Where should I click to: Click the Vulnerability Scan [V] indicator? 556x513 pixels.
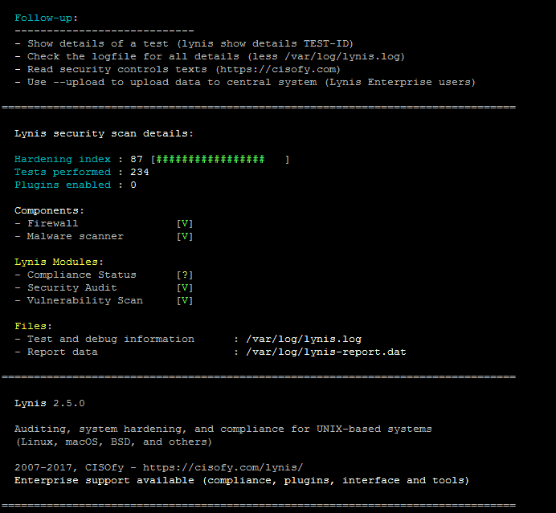pyautogui.click(x=185, y=300)
